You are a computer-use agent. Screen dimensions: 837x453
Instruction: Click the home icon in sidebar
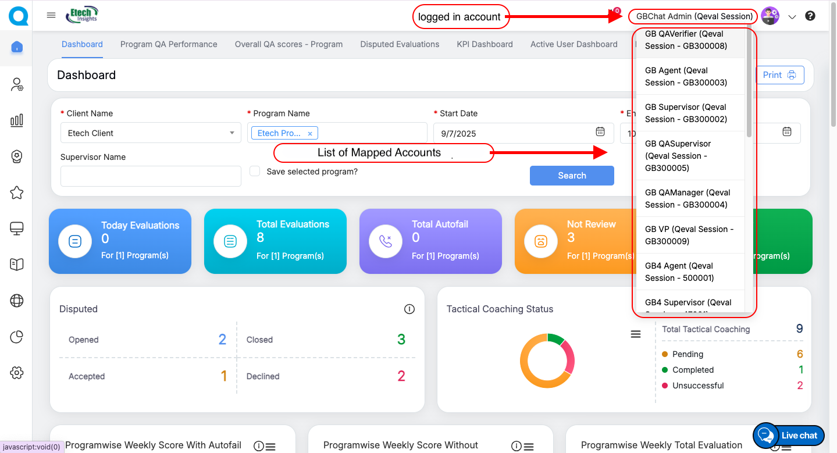[x=17, y=47]
